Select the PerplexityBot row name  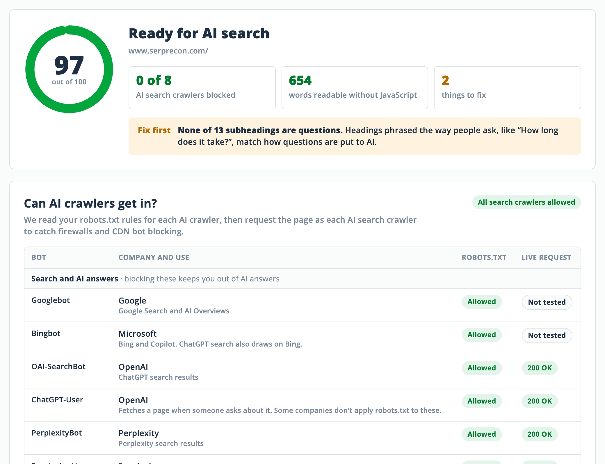pyautogui.click(x=57, y=433)
